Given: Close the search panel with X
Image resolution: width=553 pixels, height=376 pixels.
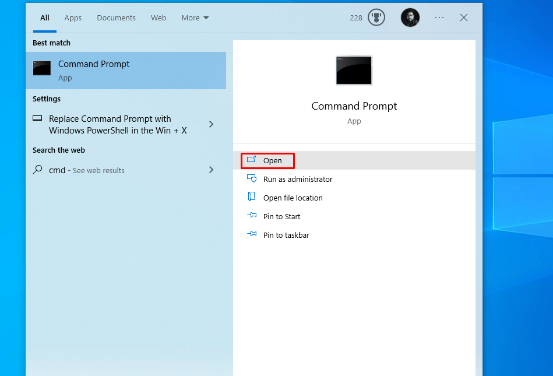Looking at the screenshot, I should (463, 17).
